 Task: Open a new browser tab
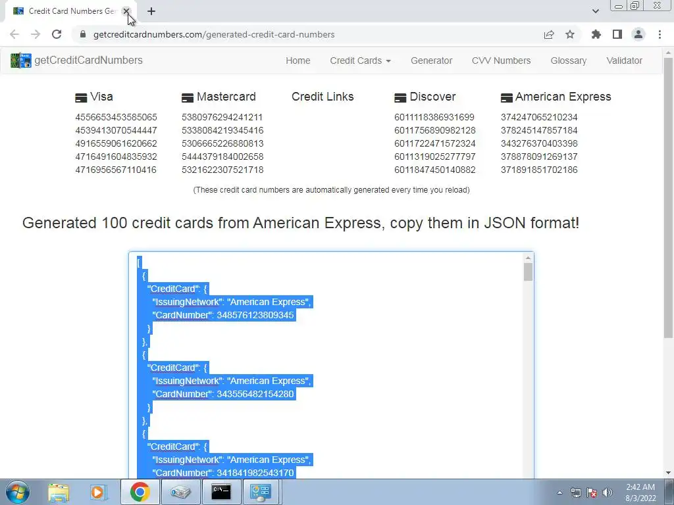tap(151, 11)
